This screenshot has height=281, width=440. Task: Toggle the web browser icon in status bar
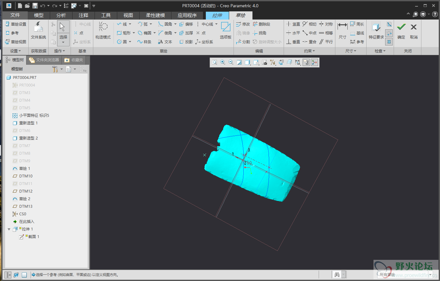pyautogui.click(x=16, y=275)
